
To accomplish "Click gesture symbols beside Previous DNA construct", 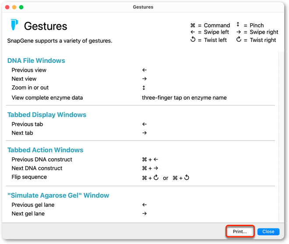I will (x=150, y=160).
